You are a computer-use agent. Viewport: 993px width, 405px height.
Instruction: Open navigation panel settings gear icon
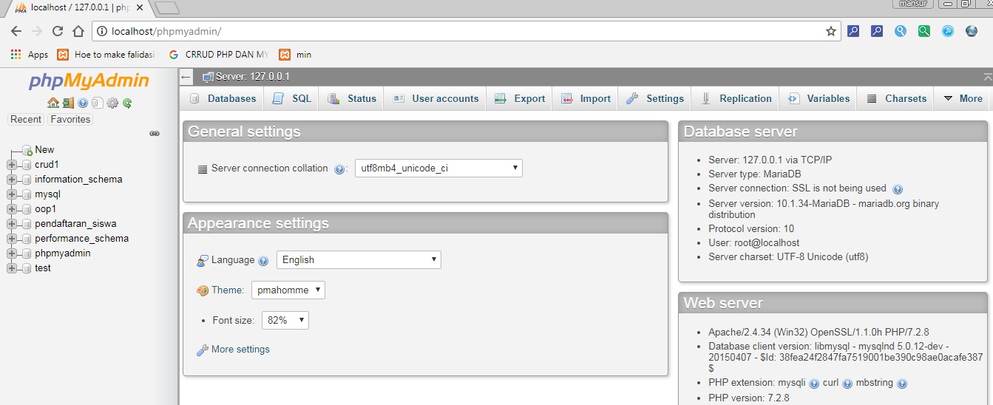click(112, 103)
